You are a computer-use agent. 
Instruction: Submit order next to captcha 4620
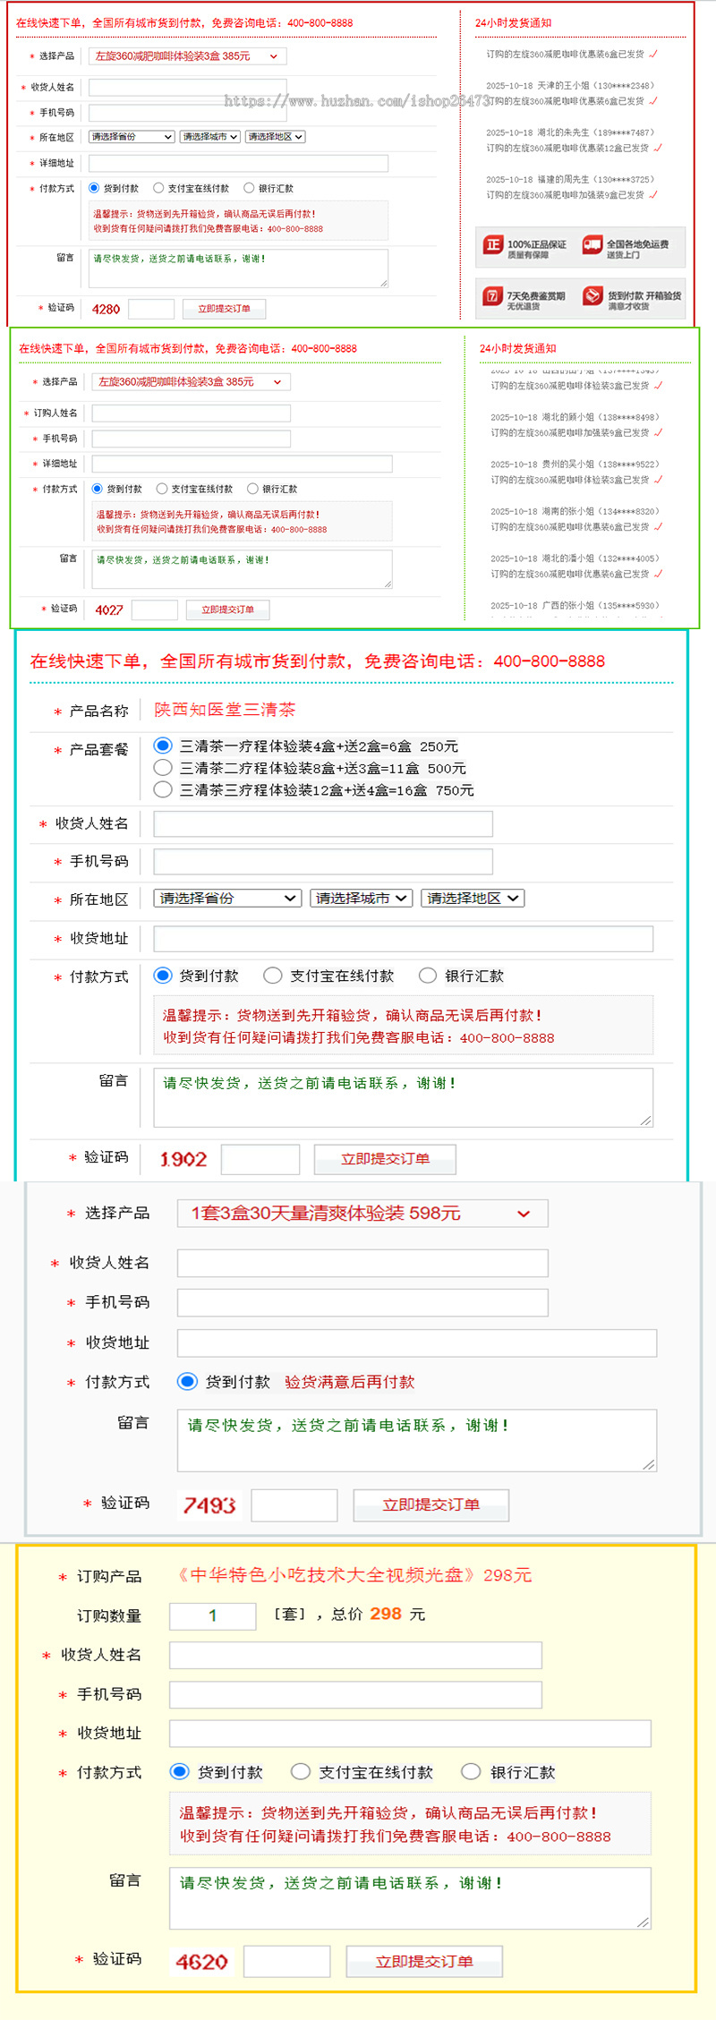click(x=424, y=1962)
